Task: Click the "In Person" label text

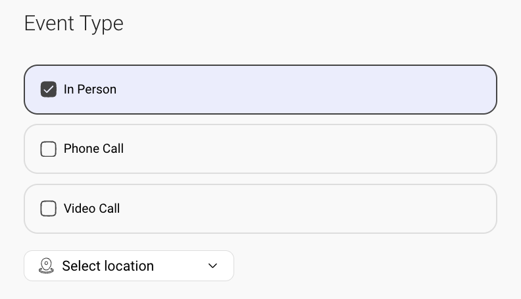Action: pyautogui.click(x=90, y=90)
